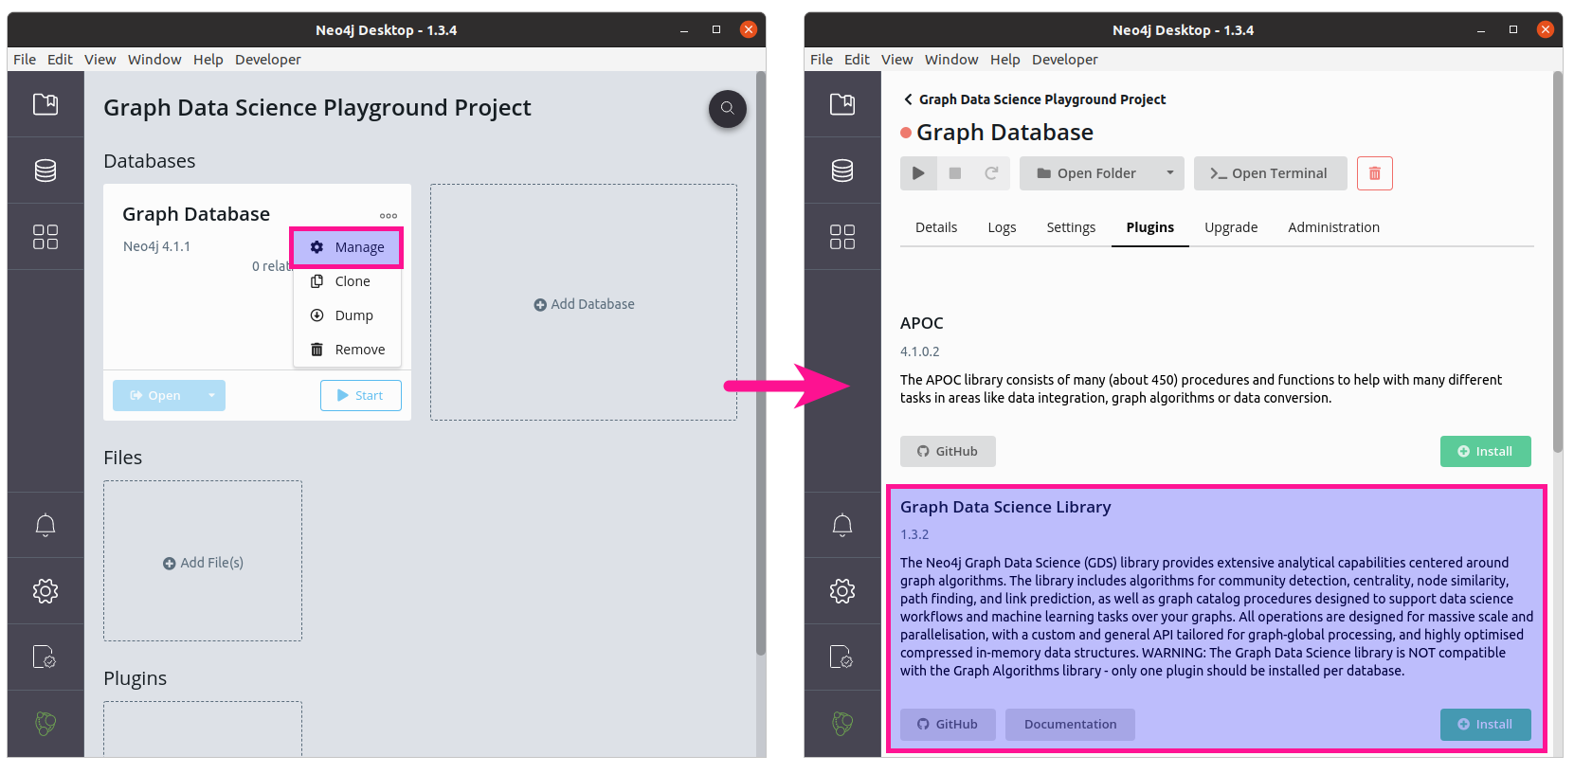Open Projects icon in right window sidebar
1574x774 pixels.
[x=842, y=104]
